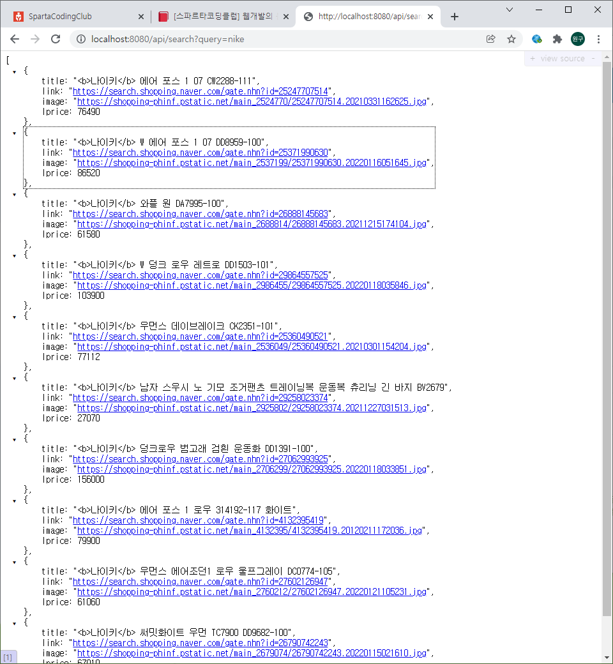The height and width of the screenshot is (664, 613).
Task: Open gate link with id=25247707514
Action: click(x=201, y=91)
